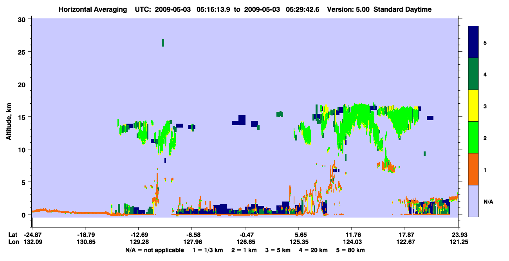
Task: Click the end time '05:29:42.6' in title
Action: pos(303,9)
